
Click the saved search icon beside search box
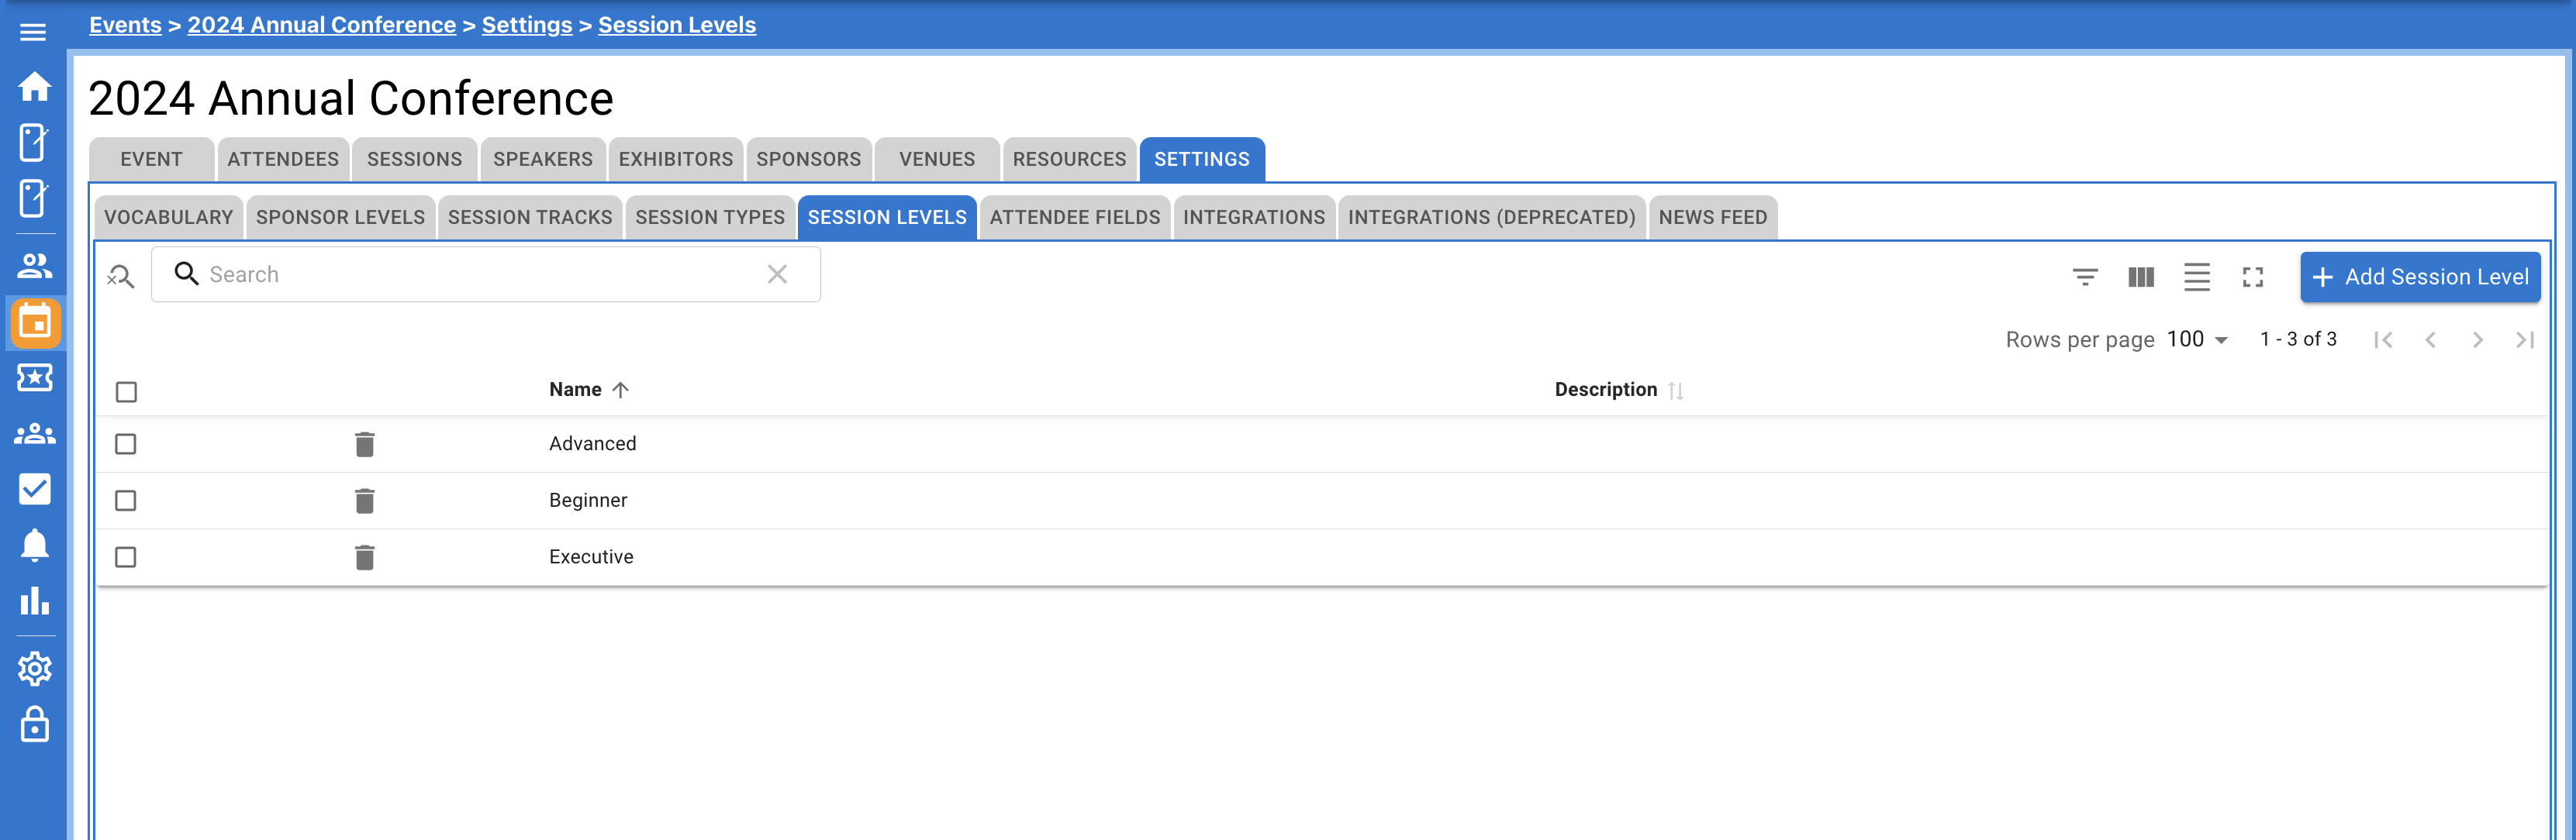[x=120, y=277]
